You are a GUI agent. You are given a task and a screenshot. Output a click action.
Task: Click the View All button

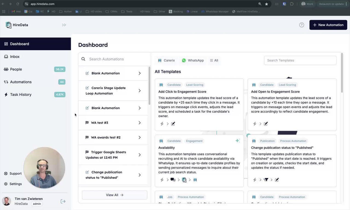tap(115, 195)
